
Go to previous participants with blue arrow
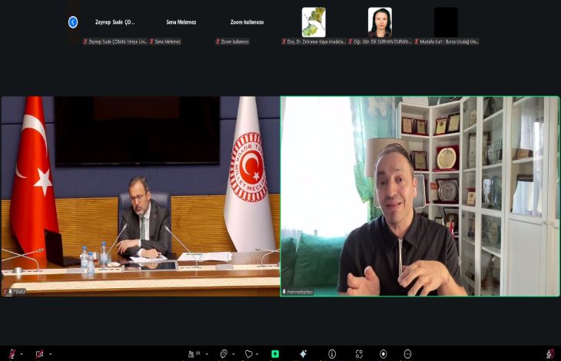[x=73, y=22]
